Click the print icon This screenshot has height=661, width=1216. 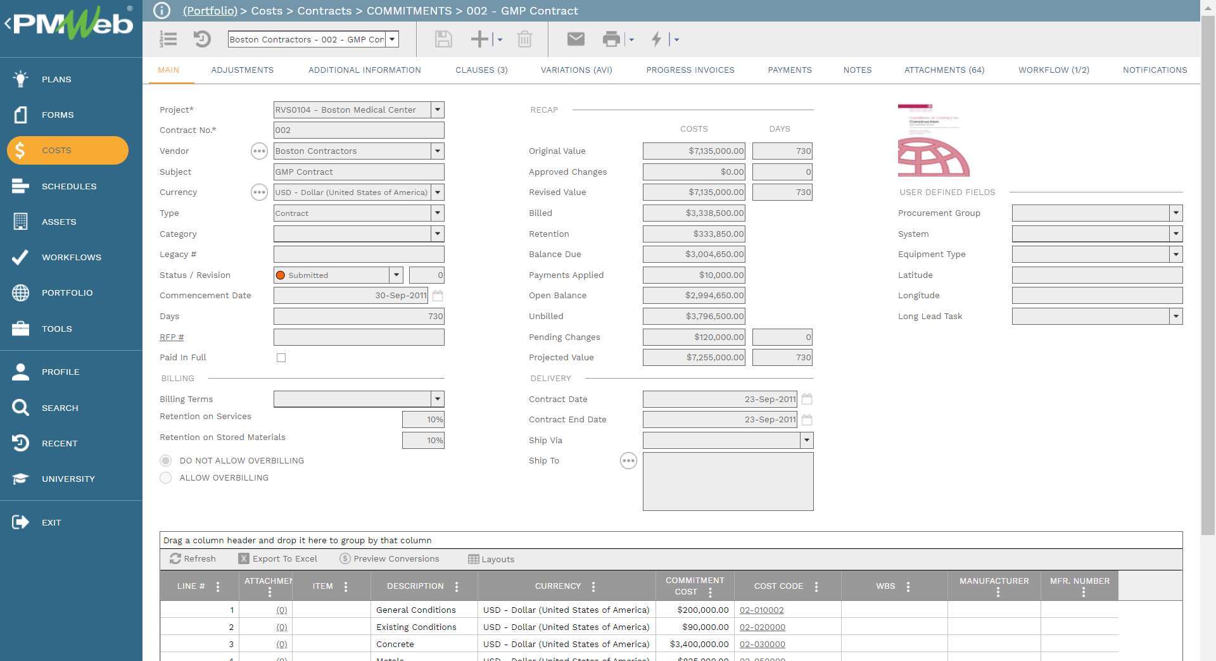[x=611, y=39]
